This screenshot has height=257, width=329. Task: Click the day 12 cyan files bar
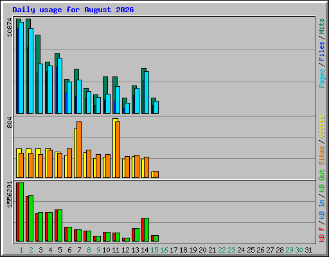[127, 109]
